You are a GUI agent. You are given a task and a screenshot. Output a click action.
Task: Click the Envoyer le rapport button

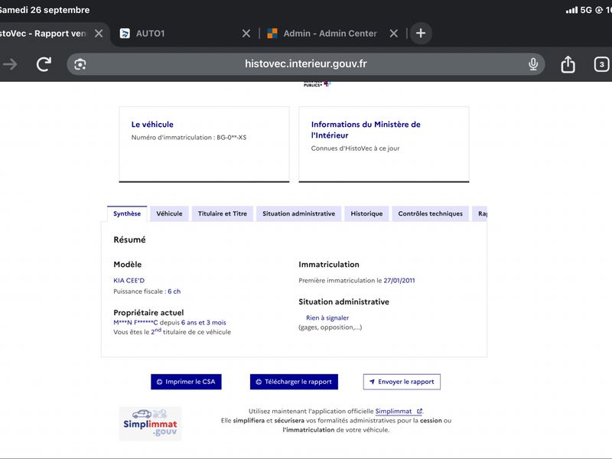coord(402,382)
